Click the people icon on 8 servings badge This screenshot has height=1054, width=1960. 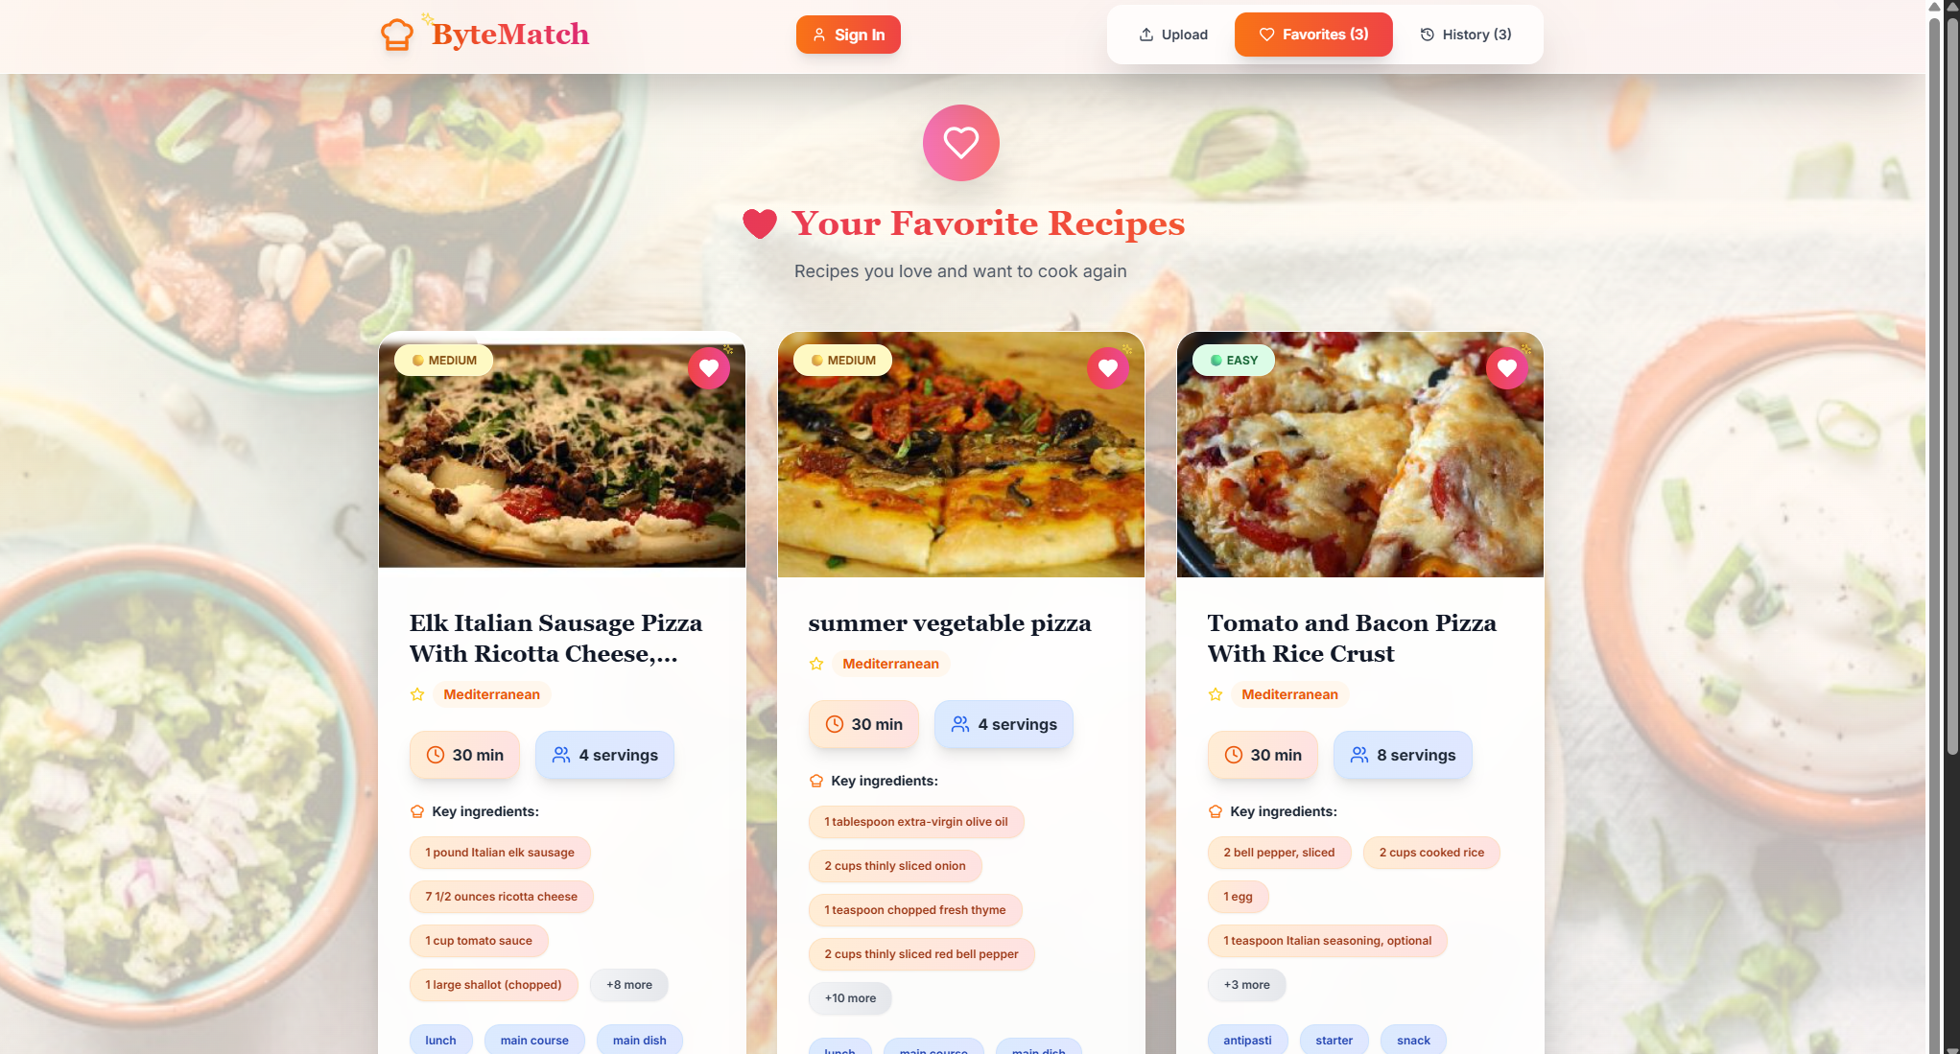[x=1359, y=755]
